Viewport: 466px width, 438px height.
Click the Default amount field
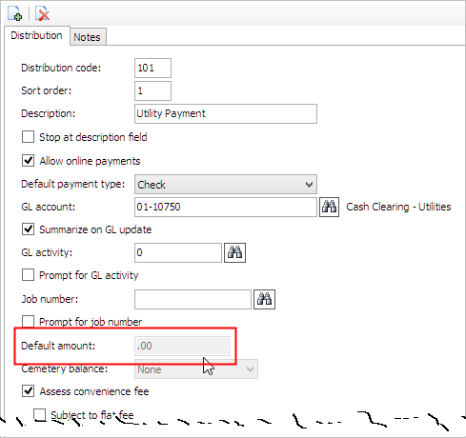pos(182,346)
